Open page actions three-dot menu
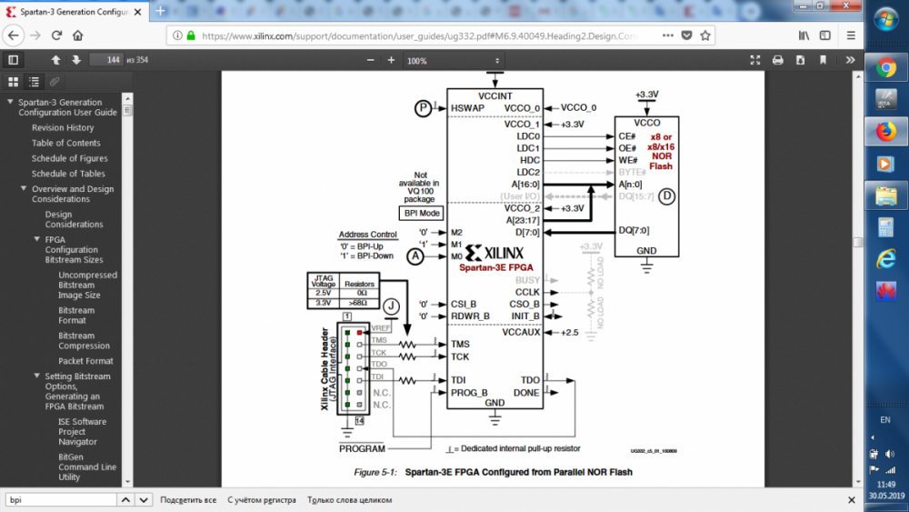This screenshot has height=512, width=909. tap(668, 35)
